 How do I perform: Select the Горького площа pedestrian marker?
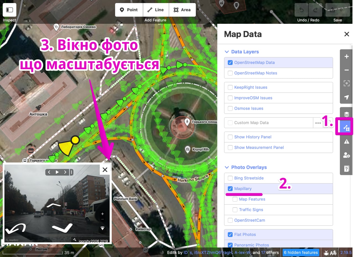(x=187, y=122)
